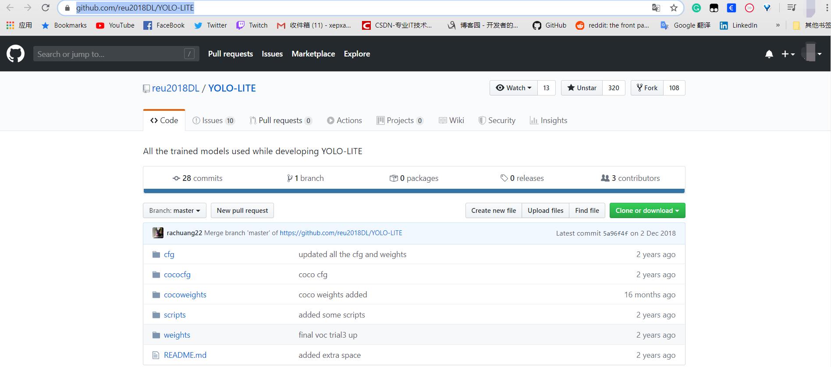
Task: Click Find file button
Action: (587, 211)
